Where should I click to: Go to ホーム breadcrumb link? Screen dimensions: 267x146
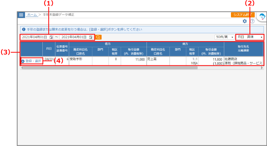tap(32, 15)
